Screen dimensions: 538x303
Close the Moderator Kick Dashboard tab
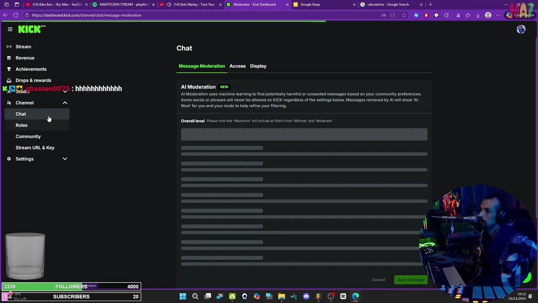[287, 5]
